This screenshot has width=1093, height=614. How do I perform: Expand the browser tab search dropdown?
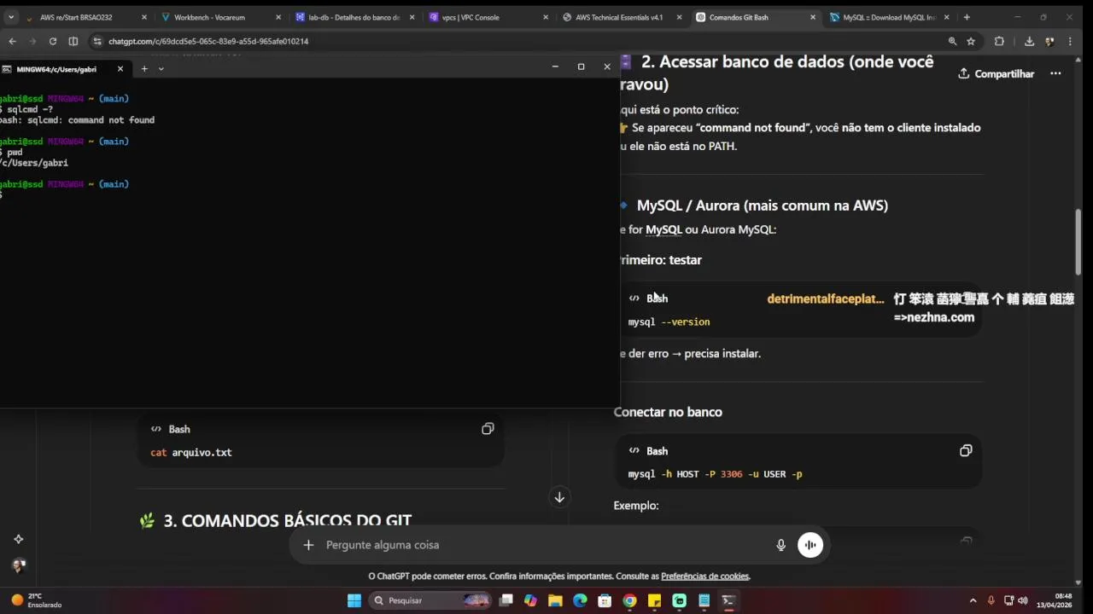click(10, 17)
